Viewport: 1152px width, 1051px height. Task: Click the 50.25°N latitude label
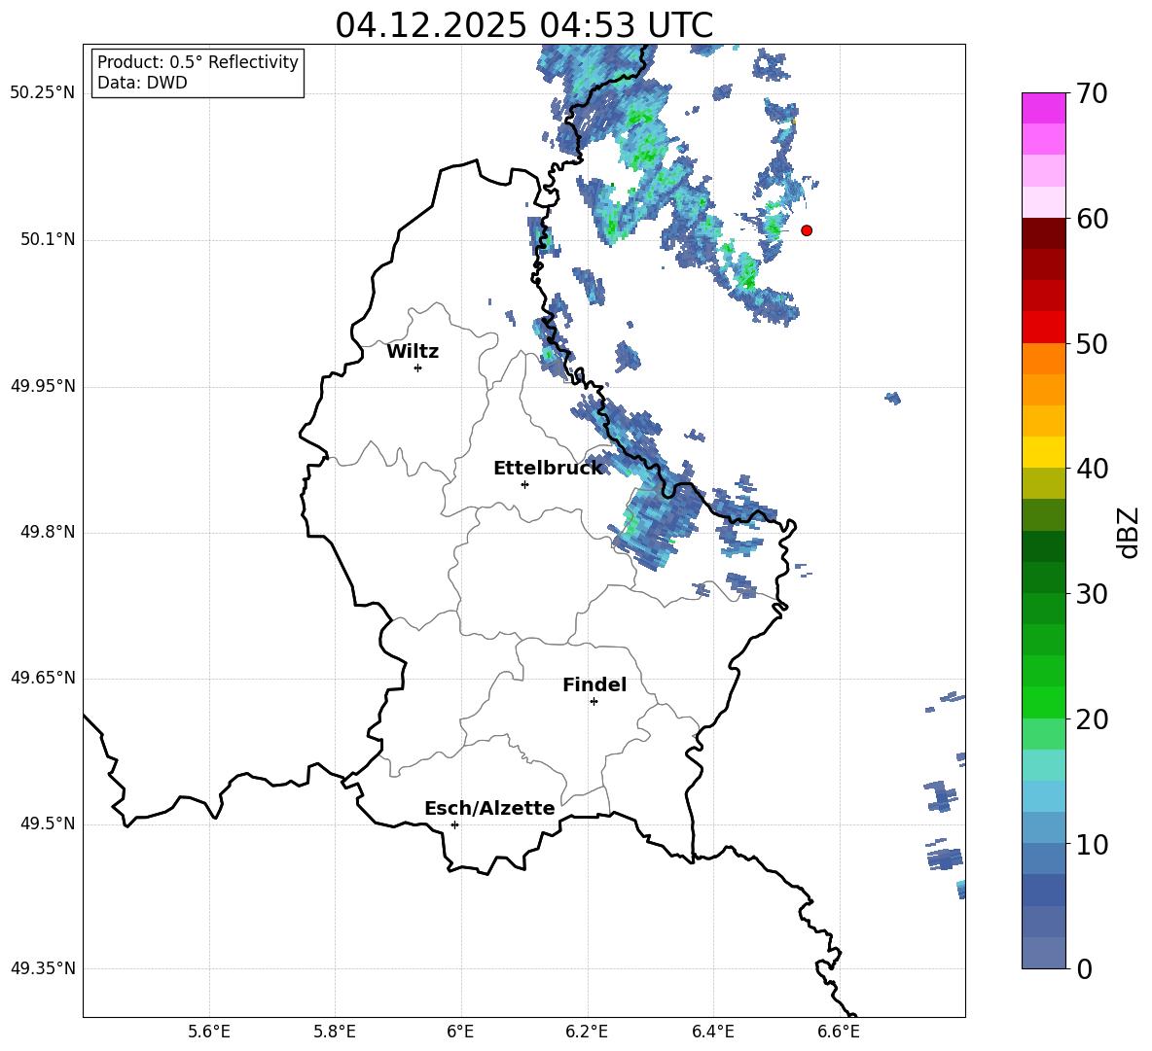43,93
